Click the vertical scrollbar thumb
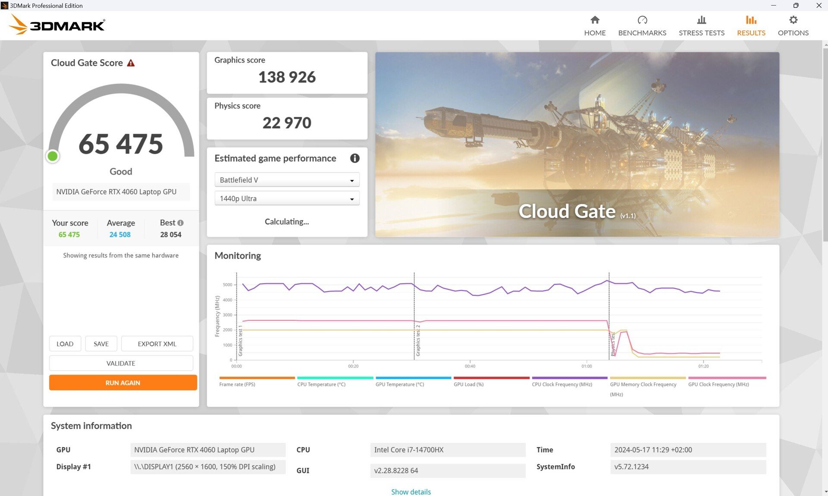The width and height of the screenshot is (828, 496). click(x=825, y=144)
